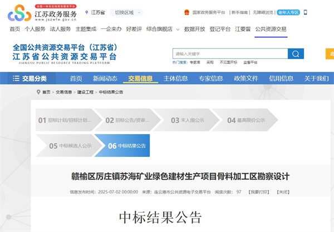Click the location pin icon beside 江苏省
The image size is (334, 232).
click(x=87, y=12)
